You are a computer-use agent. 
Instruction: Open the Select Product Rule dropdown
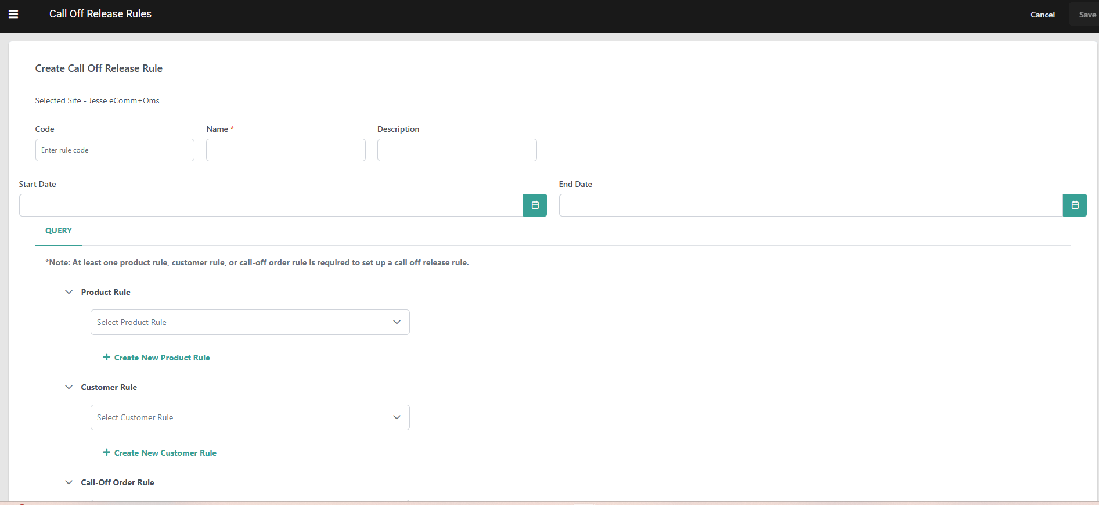(250, 322)
